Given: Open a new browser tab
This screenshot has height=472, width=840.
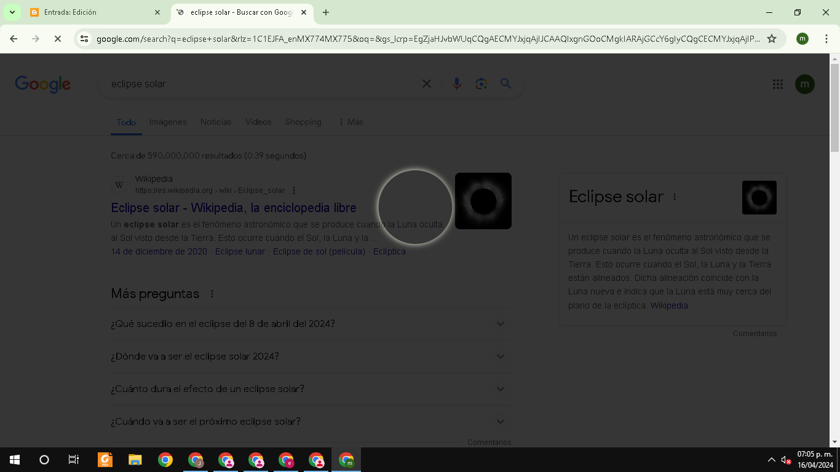Looking at the screenshot, I should [326, 12].
